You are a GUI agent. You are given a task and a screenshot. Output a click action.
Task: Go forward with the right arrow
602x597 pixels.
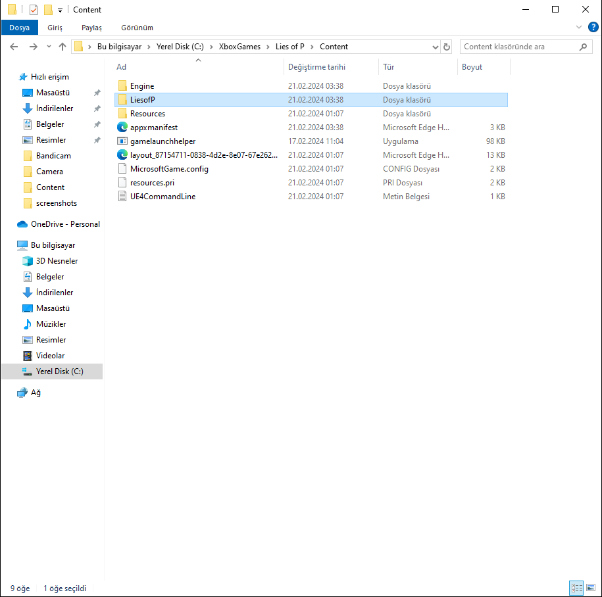click(x=34, y=47)
